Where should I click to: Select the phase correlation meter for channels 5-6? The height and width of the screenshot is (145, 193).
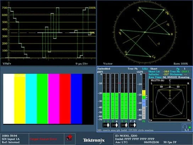tap(124, 125)
